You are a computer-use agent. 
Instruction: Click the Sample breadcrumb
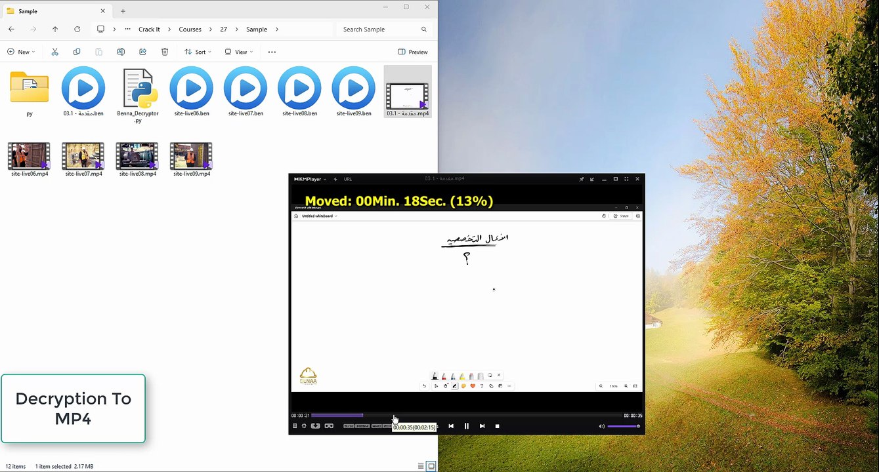tap(257, 29)
